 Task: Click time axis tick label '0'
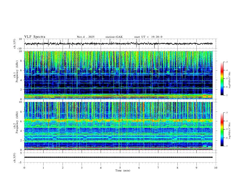tap(24, 168)
